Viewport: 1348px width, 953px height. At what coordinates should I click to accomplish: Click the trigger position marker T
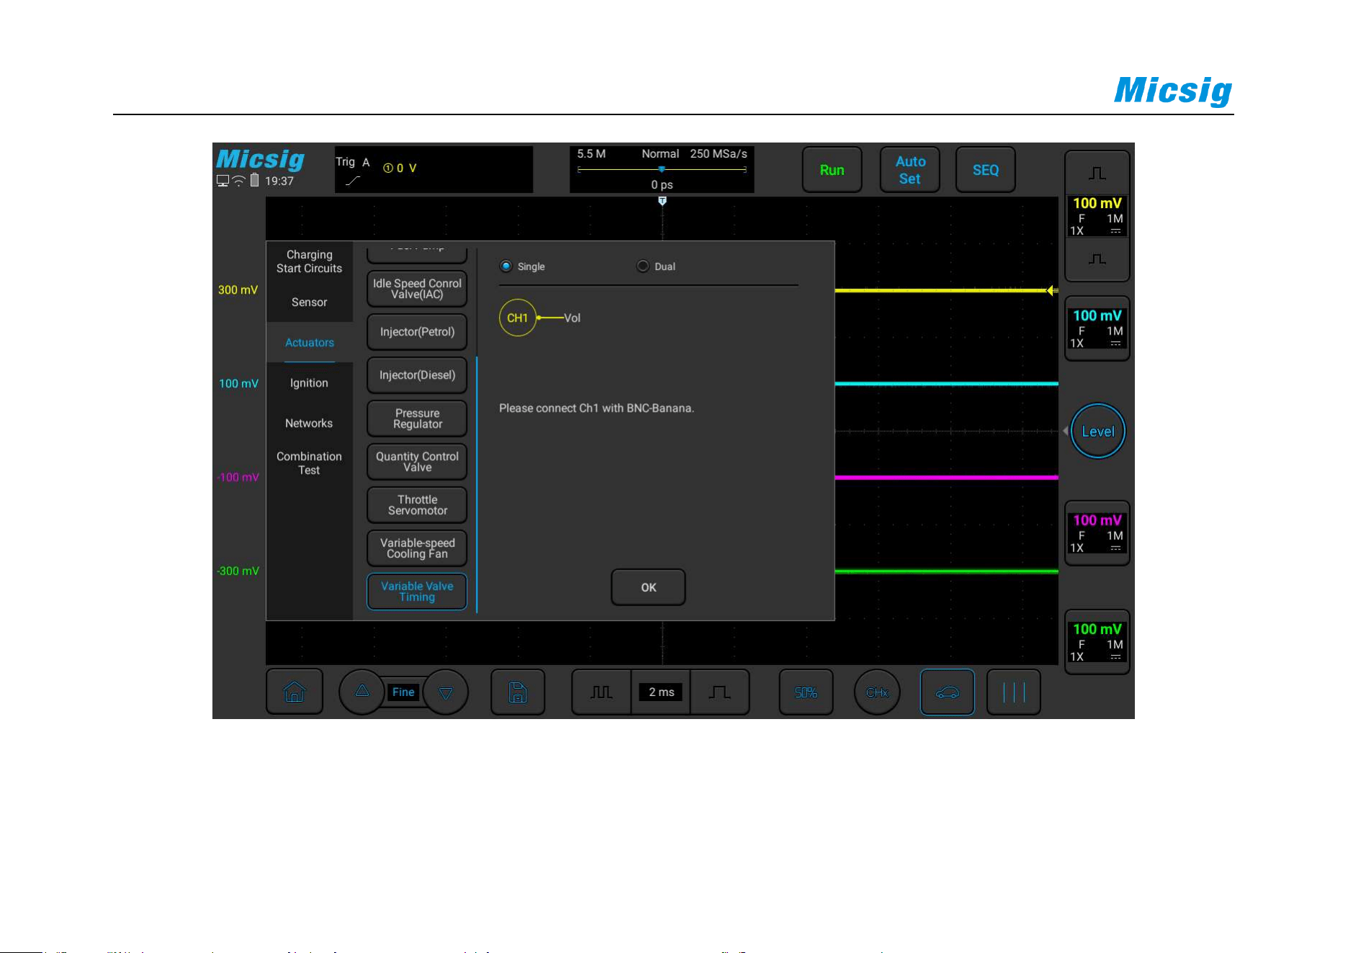(x=662, y=201)
